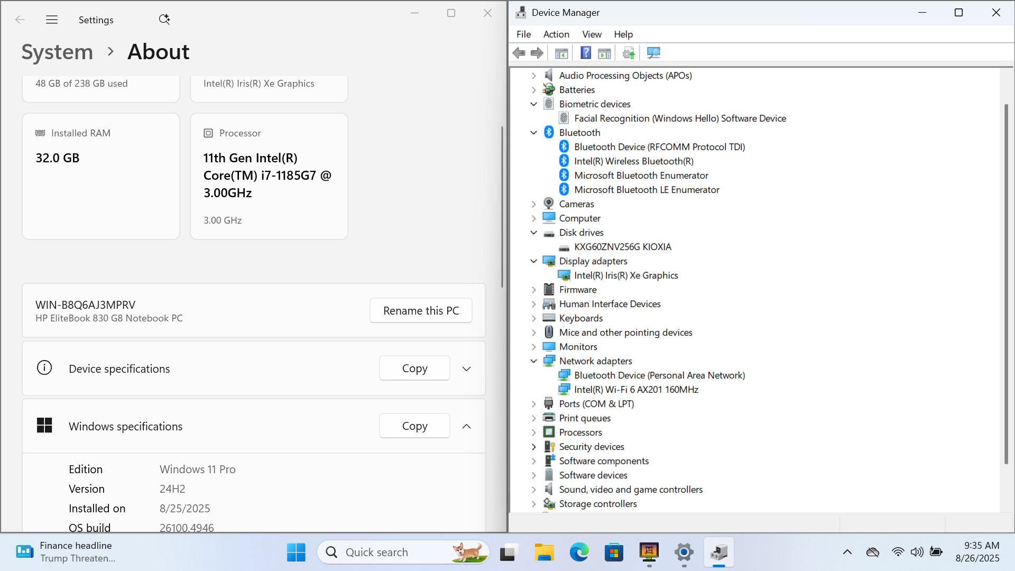Expand Audio Processing Objects (APOs)
Screen dimensions: 1015x571
pos(534,76)
